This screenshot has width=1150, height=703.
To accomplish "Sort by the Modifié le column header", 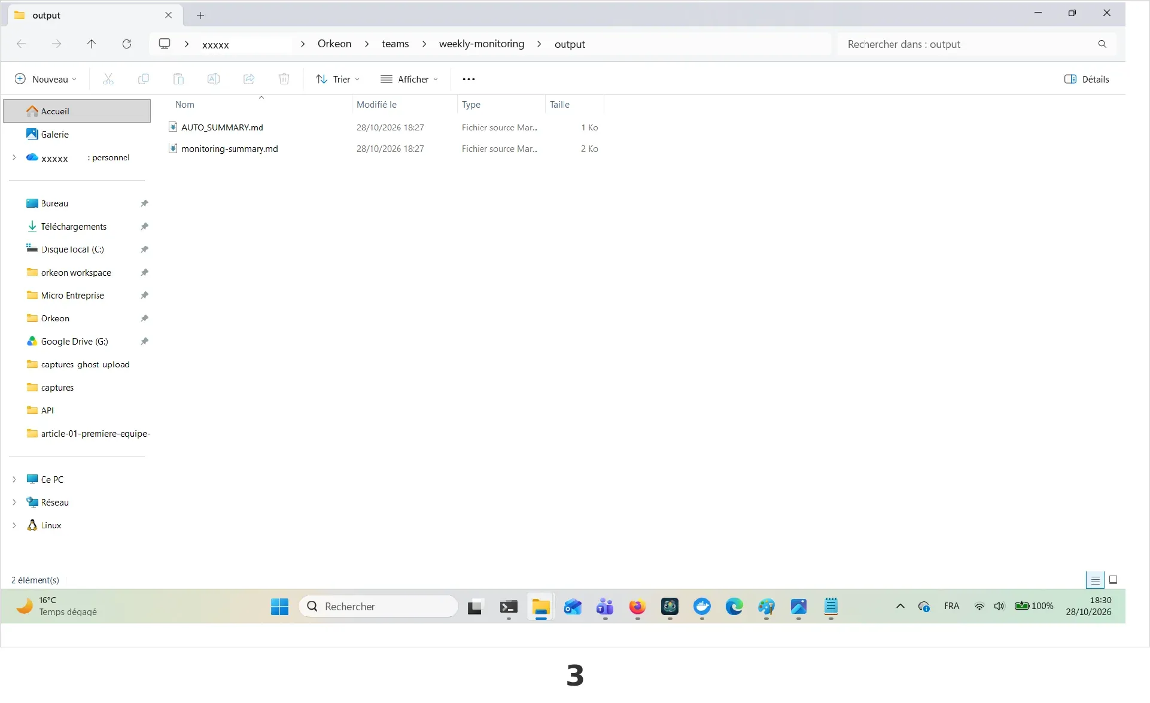I will point(376,104).
